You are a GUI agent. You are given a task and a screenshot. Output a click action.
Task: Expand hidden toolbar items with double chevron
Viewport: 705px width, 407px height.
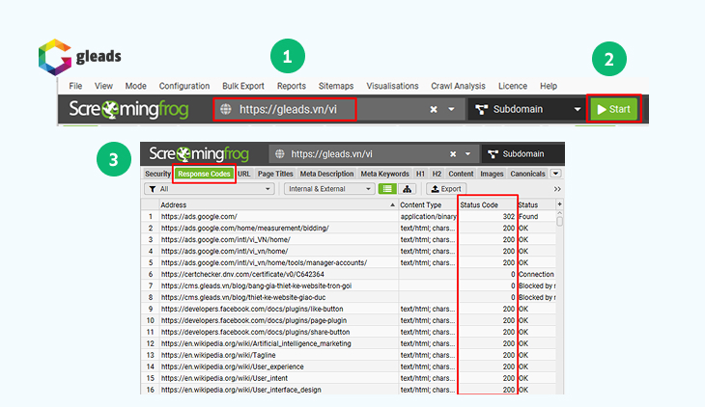(557, 189)
